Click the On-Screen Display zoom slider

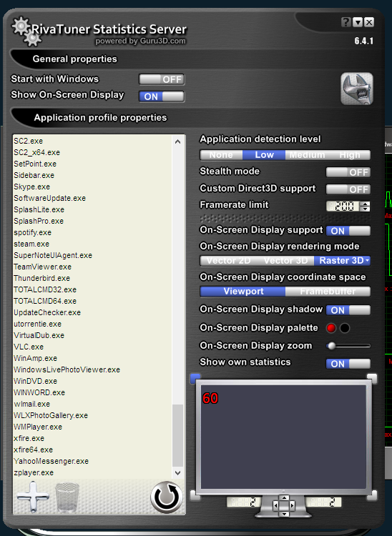pos(348,346)
